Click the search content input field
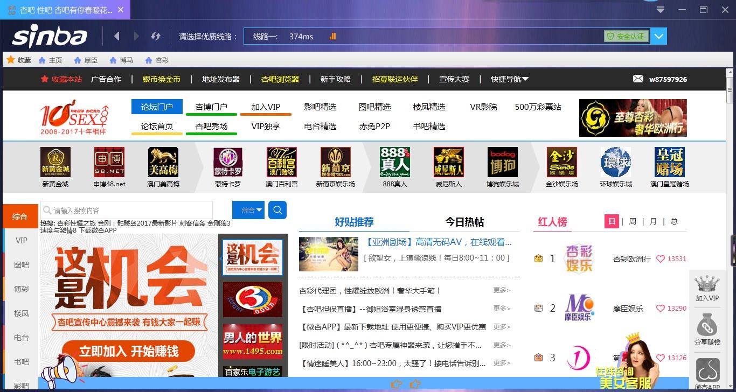Image resolution: width=736 pixels, height=392 pixels. click(x=127, y=210)
